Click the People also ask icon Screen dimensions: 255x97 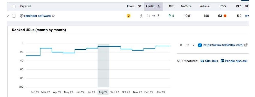coord(222,61)
